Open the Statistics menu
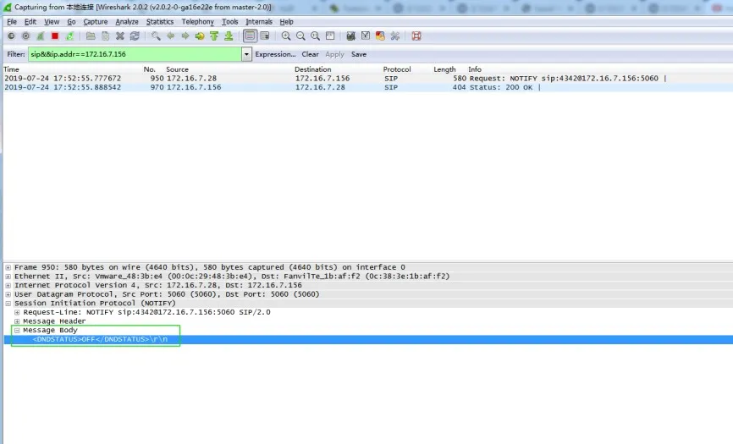 tap(159, 21)
